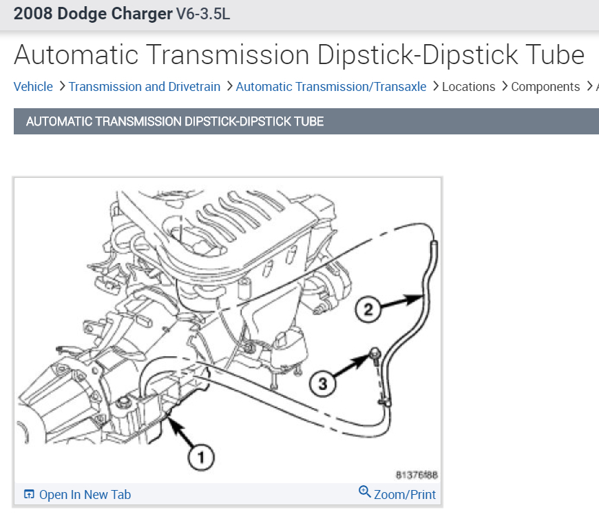This screenshot has height=530, width=599.
Task: Open the Vehicle breadcrumb link
Action: coord(33,86)
